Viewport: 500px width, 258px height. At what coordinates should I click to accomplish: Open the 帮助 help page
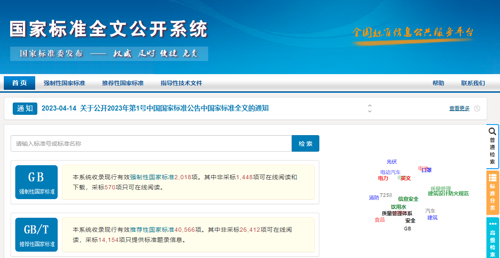(x=439, y=83)
